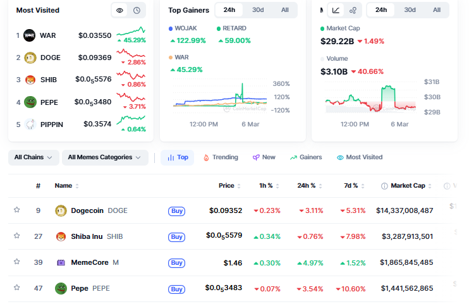Viewport: 469px width, 304px height.
Task: Click the MemeCore coin logo icon
Action: point(61,262)
